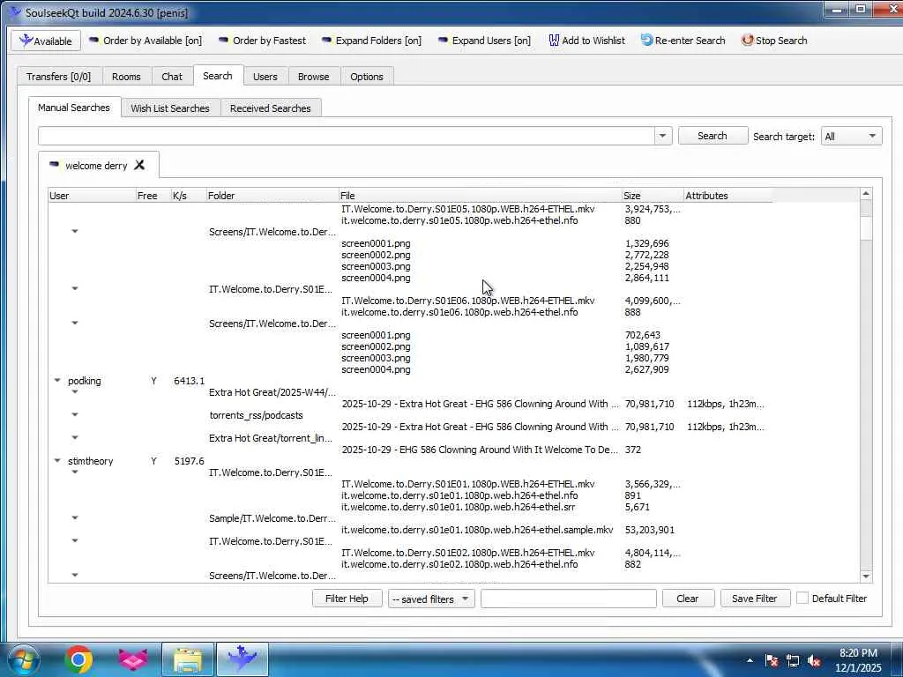Toggle Expand Folders [on]
The height and width of the screenshot is (677, 903).
click(371, 41)
